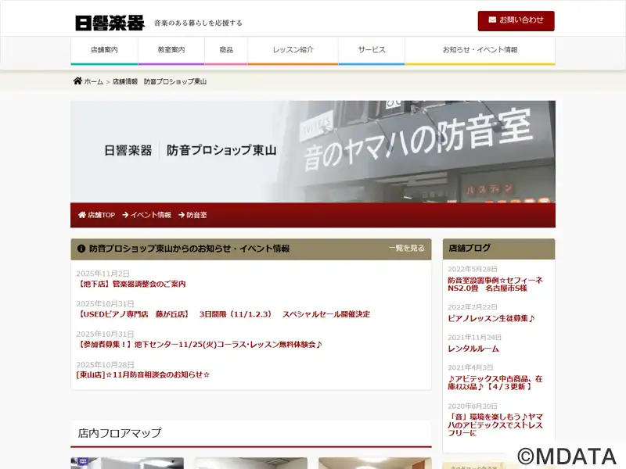Open the 11月防音相談会のお知らせ news link
The height and width of the screenshot is (469, 626).
point(143,374)
